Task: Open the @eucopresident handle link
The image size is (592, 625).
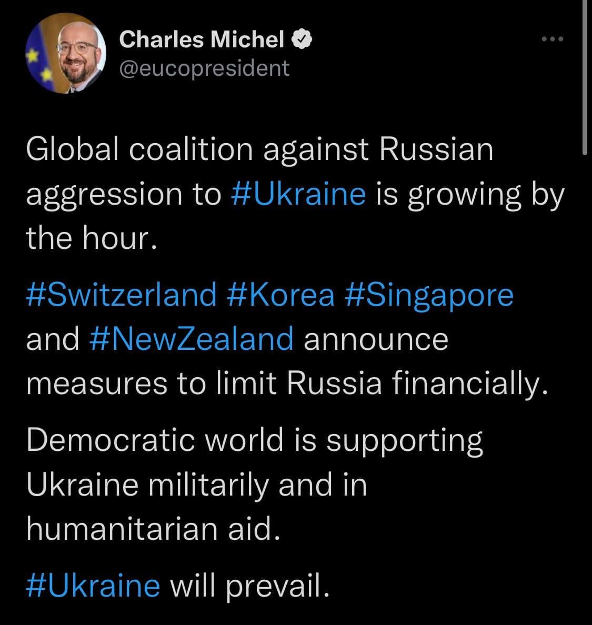Action: pos(204,68)
